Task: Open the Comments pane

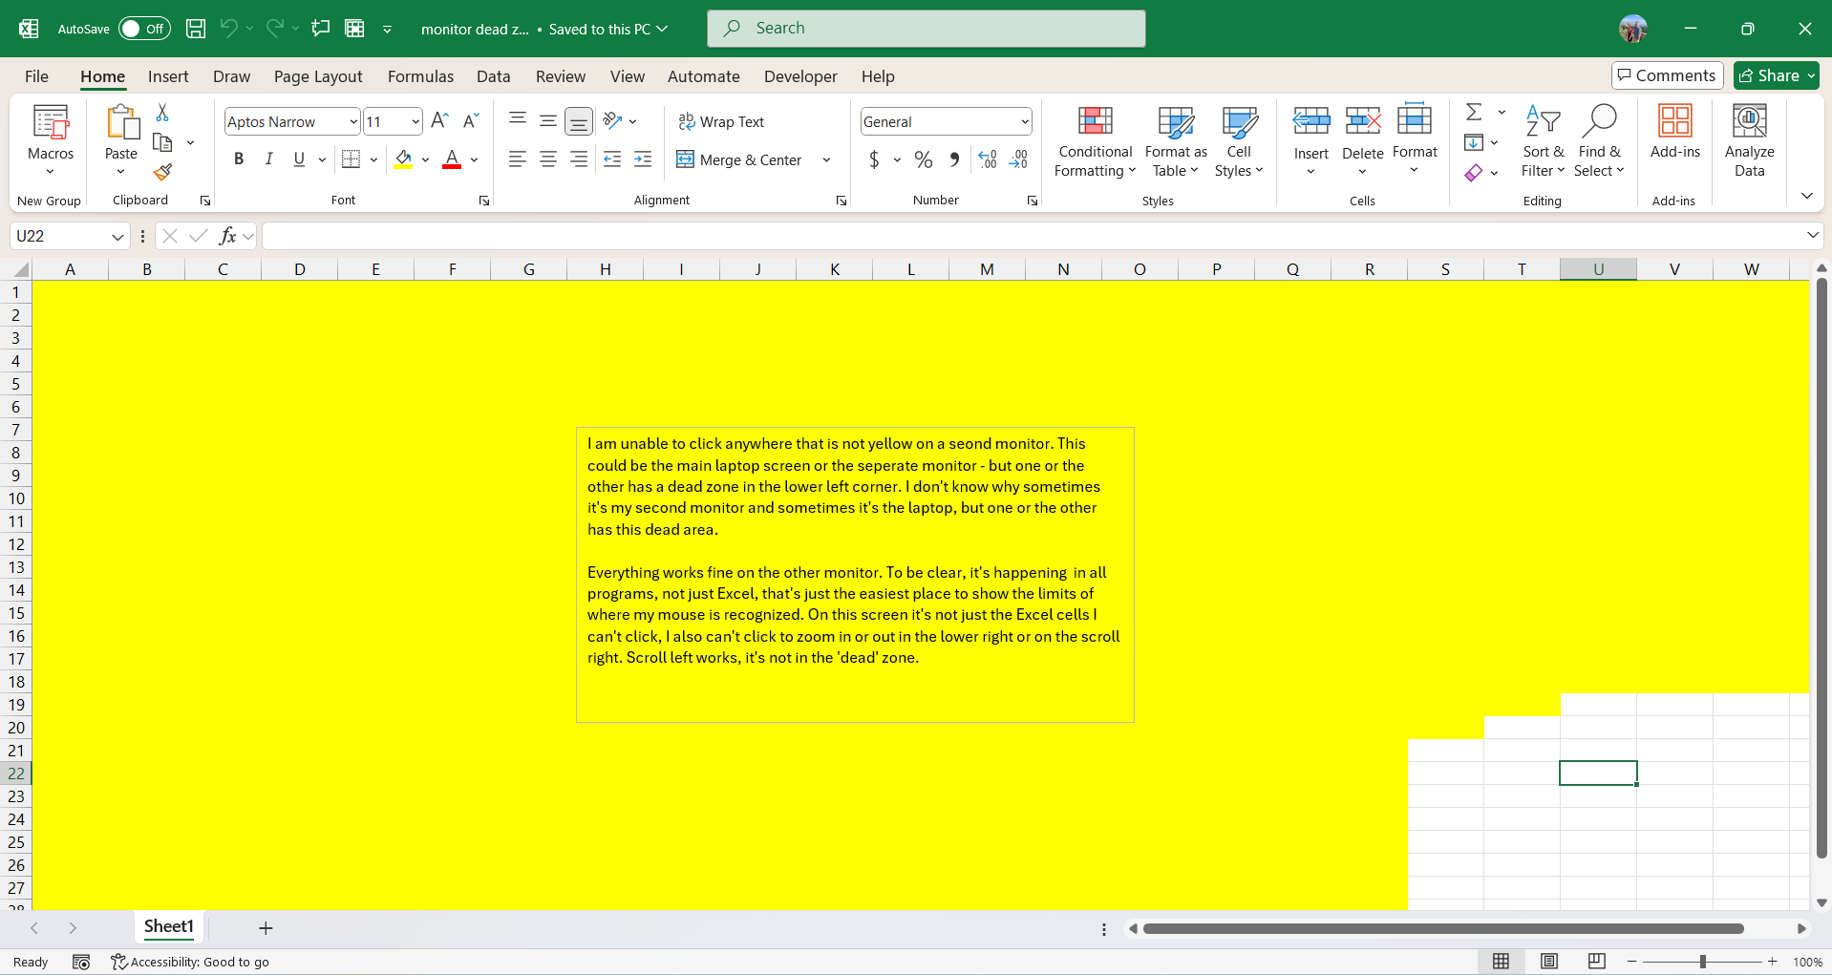Action: (1666, 75)
